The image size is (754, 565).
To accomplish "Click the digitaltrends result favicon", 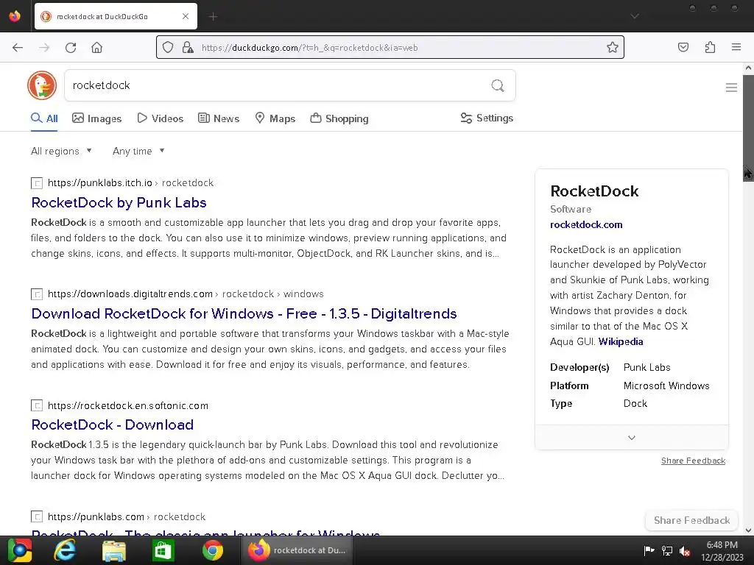I will coord(37,294).
